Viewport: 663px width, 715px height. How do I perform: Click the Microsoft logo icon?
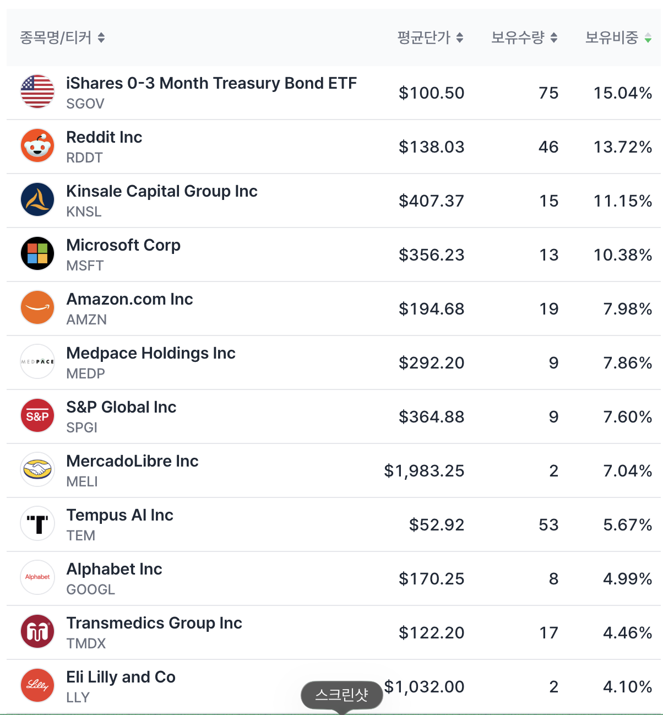pyautogui.click(x=37, y=254)
